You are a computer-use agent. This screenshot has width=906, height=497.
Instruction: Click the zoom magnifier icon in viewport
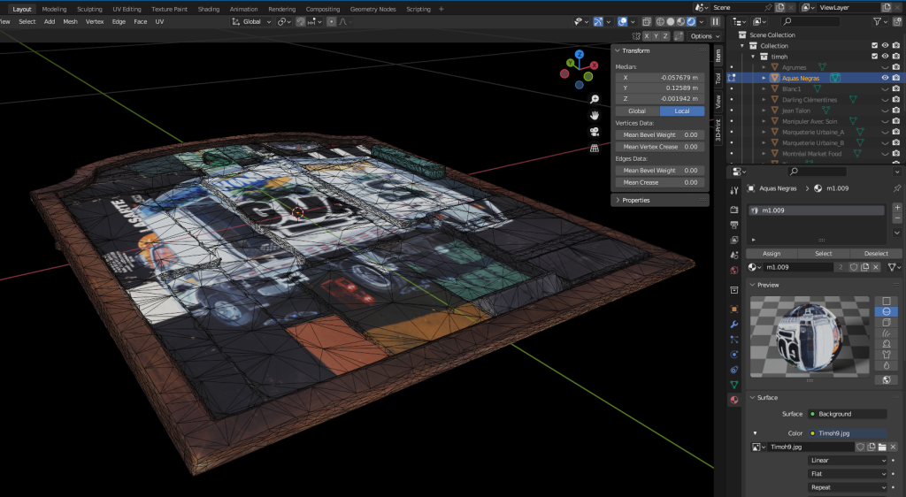[x=594, y=99]
